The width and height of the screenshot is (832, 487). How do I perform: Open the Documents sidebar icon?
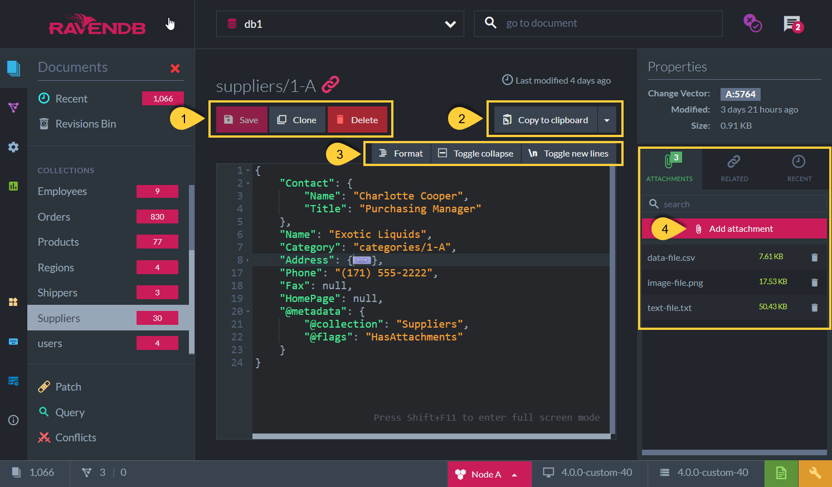13,69
